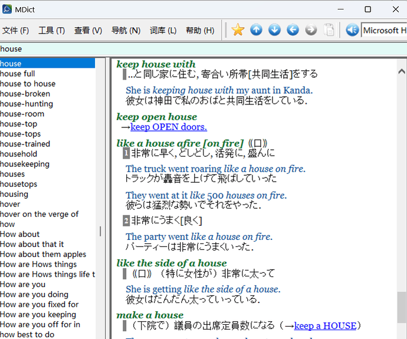The height and width of the screenshot is (339, 407).
Task: Follow the 'keep OPEN doors.' link
Action: 169,127
